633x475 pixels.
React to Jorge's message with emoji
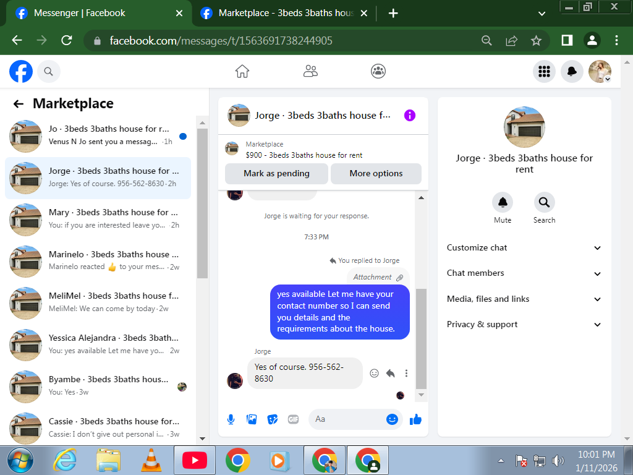click(374, 373)
